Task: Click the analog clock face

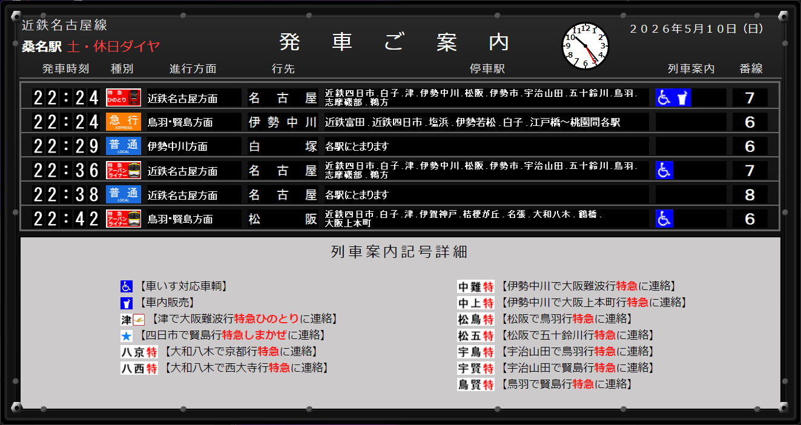Action: (x=585, y=45)
